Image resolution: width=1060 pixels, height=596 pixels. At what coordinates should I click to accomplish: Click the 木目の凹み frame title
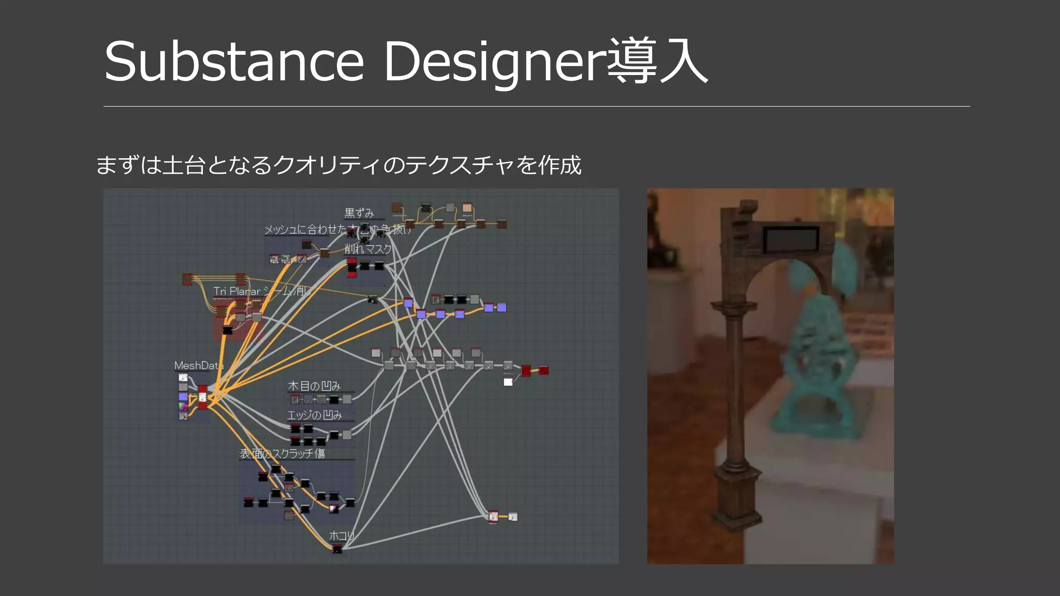click(x=314, y=386)
